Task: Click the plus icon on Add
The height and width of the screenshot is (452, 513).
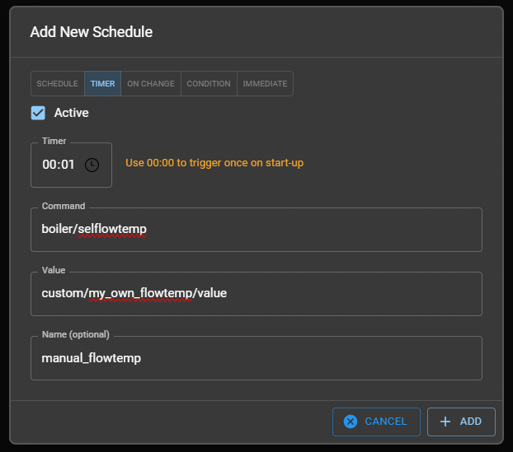Action: 445,422
